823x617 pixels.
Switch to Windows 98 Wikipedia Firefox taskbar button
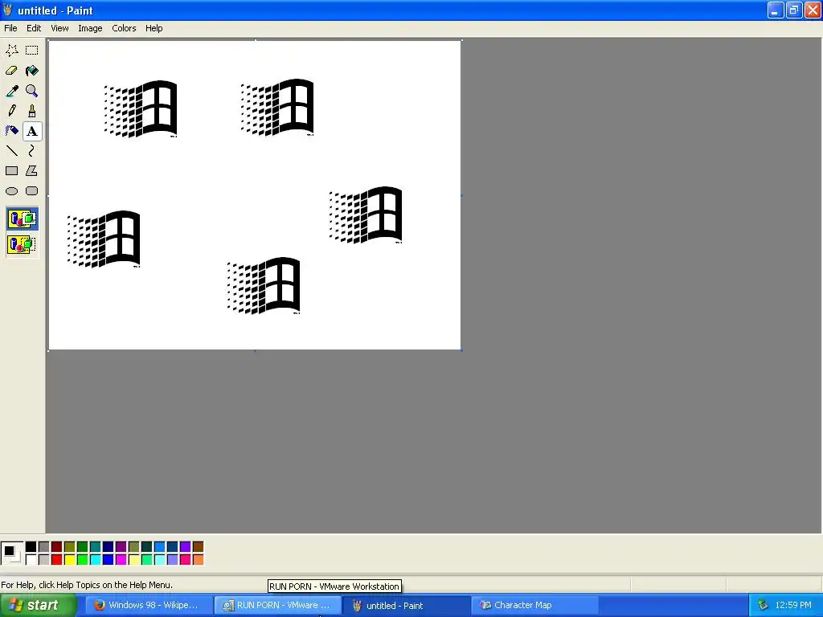[147, 606]
